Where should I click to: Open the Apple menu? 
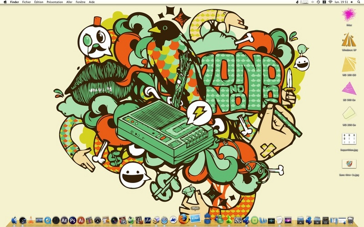coord(5,2)
